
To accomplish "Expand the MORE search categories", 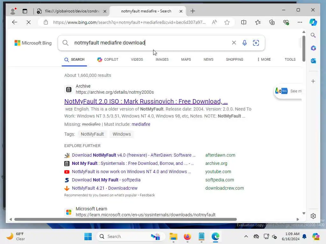I will (264, 59).
